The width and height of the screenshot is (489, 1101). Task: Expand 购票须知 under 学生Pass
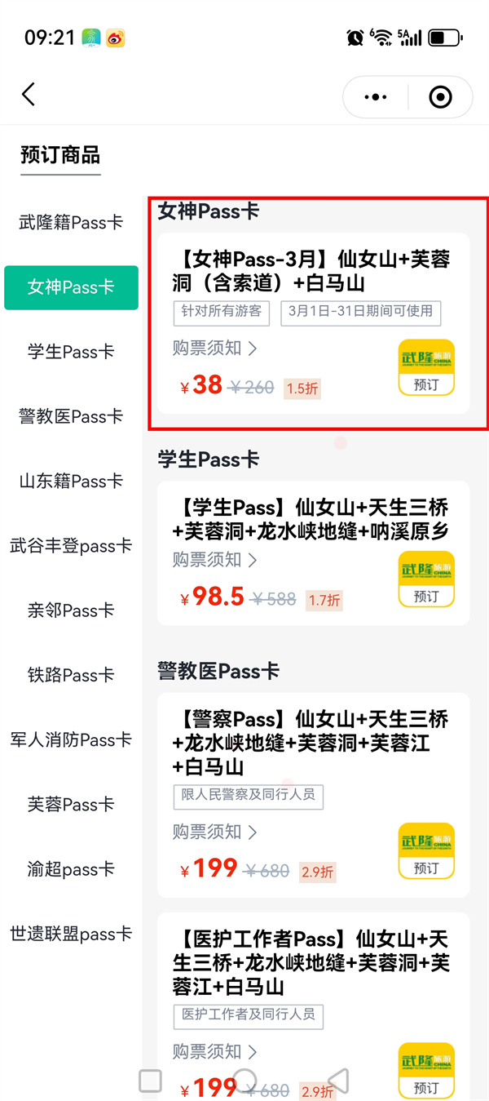coord(214,560)
